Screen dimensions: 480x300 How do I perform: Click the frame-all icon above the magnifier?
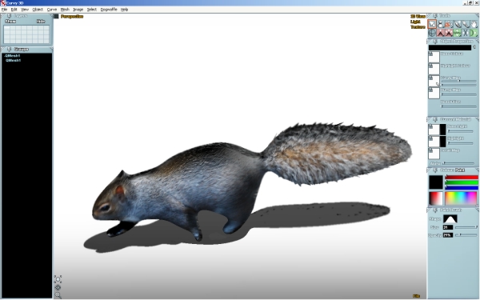click(x=58, y=287)
